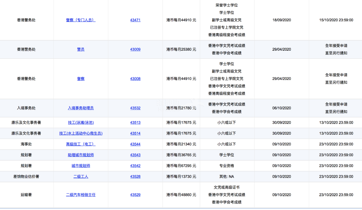
Task: Click the 高级技工（电工）job link
Action: coord(80,144)
